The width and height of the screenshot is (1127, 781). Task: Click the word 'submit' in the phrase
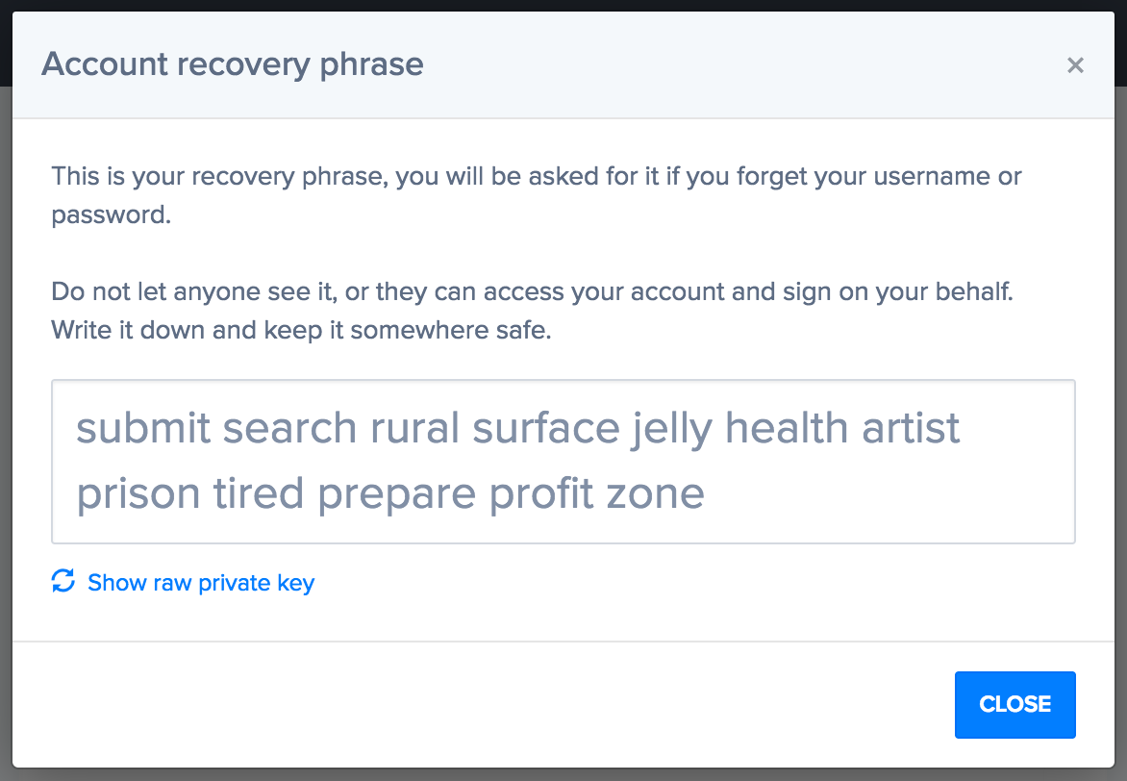point(143,428)
